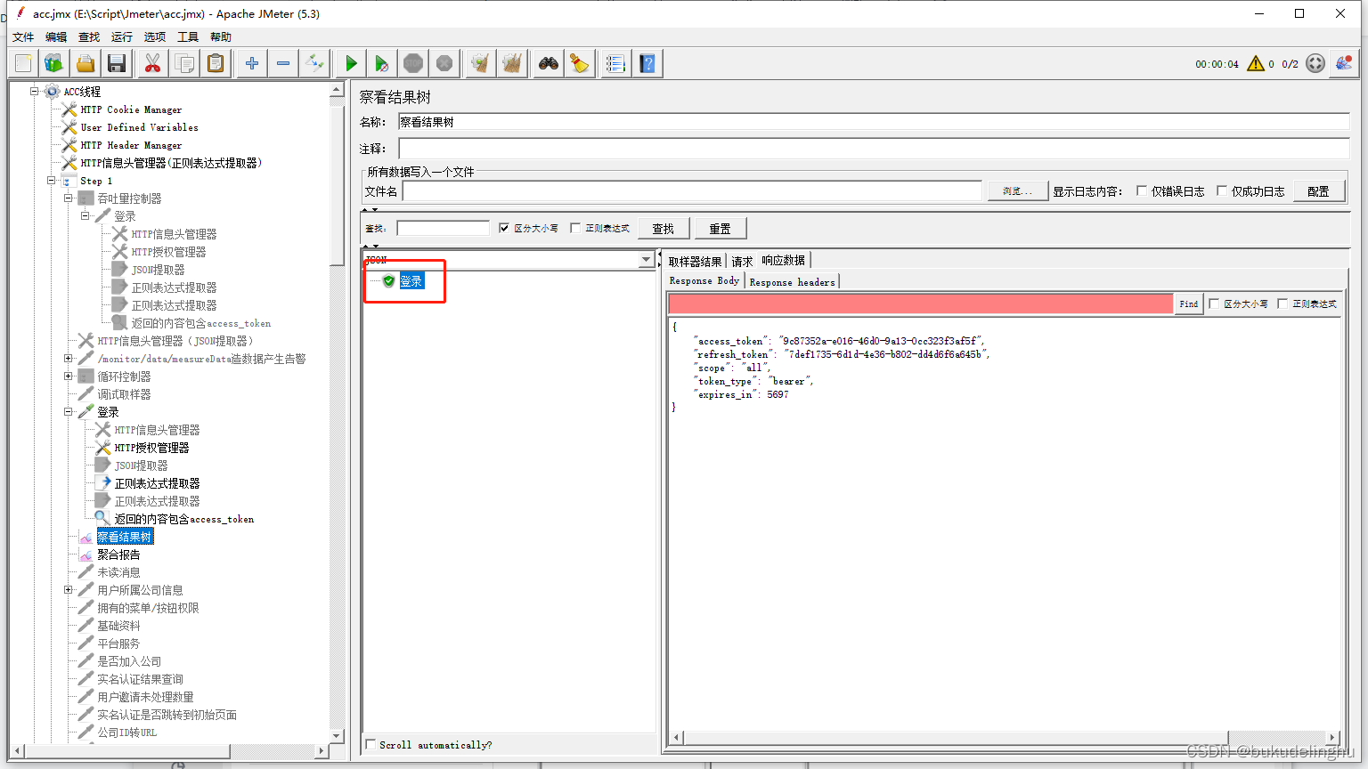Click in the 名称 text field

[x=873, y=122]
